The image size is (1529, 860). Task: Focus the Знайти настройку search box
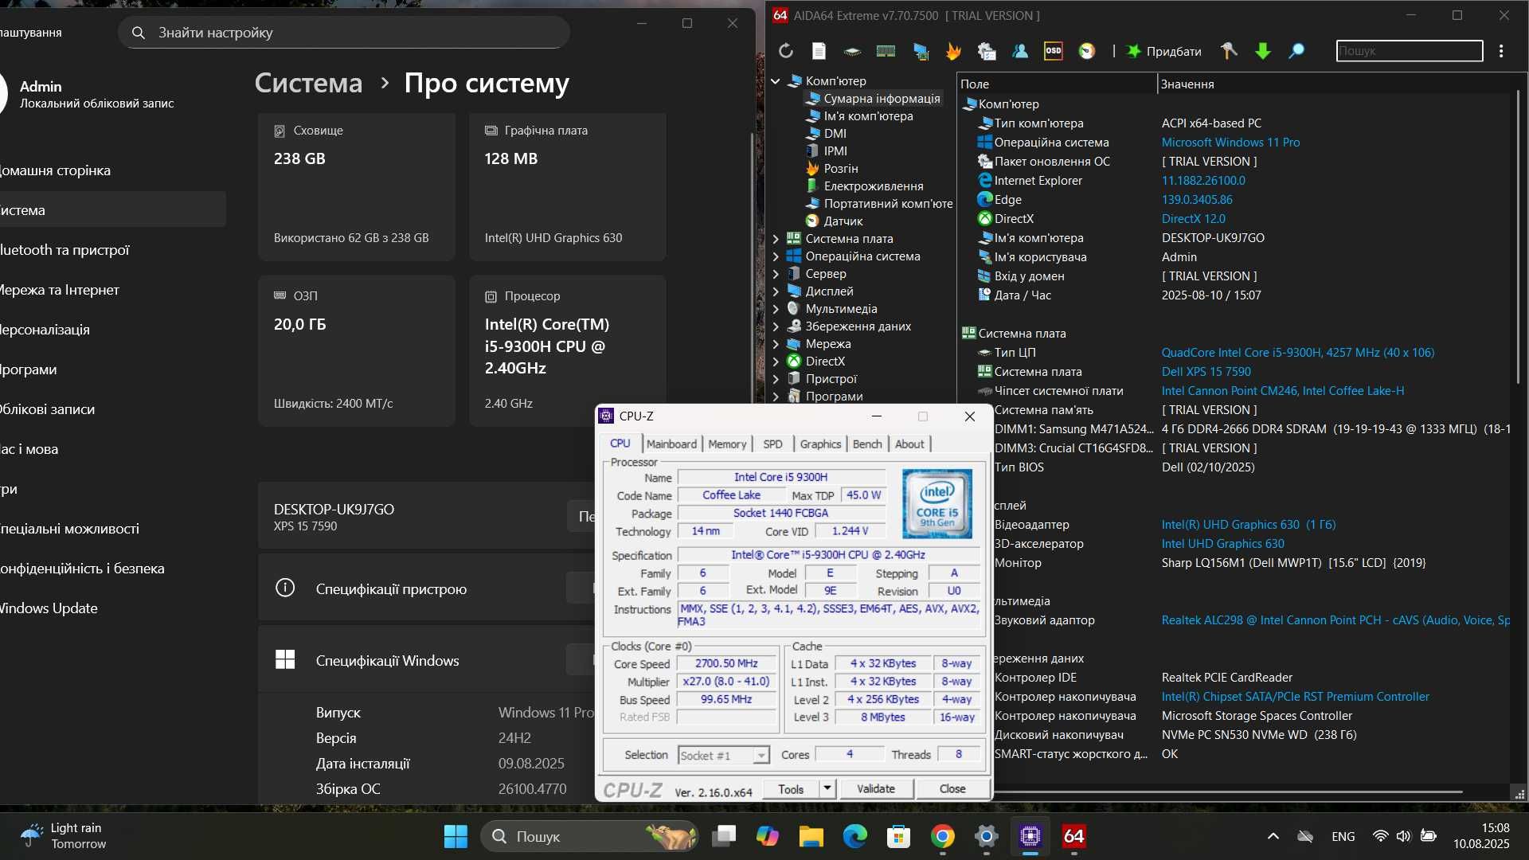pyautogui.click(x=344, y=33)
